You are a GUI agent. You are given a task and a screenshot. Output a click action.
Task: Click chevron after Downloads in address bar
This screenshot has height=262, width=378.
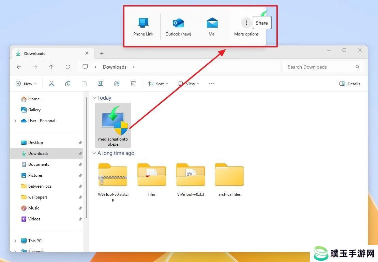[134, 67]
